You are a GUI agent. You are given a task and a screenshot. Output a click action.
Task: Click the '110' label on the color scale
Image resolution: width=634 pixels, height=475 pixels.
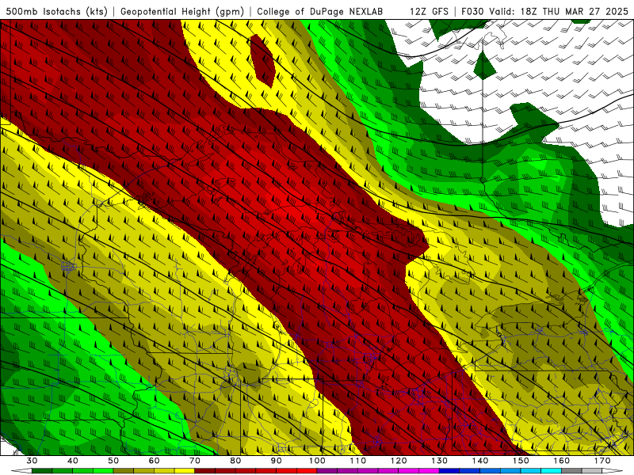[358, 461]
